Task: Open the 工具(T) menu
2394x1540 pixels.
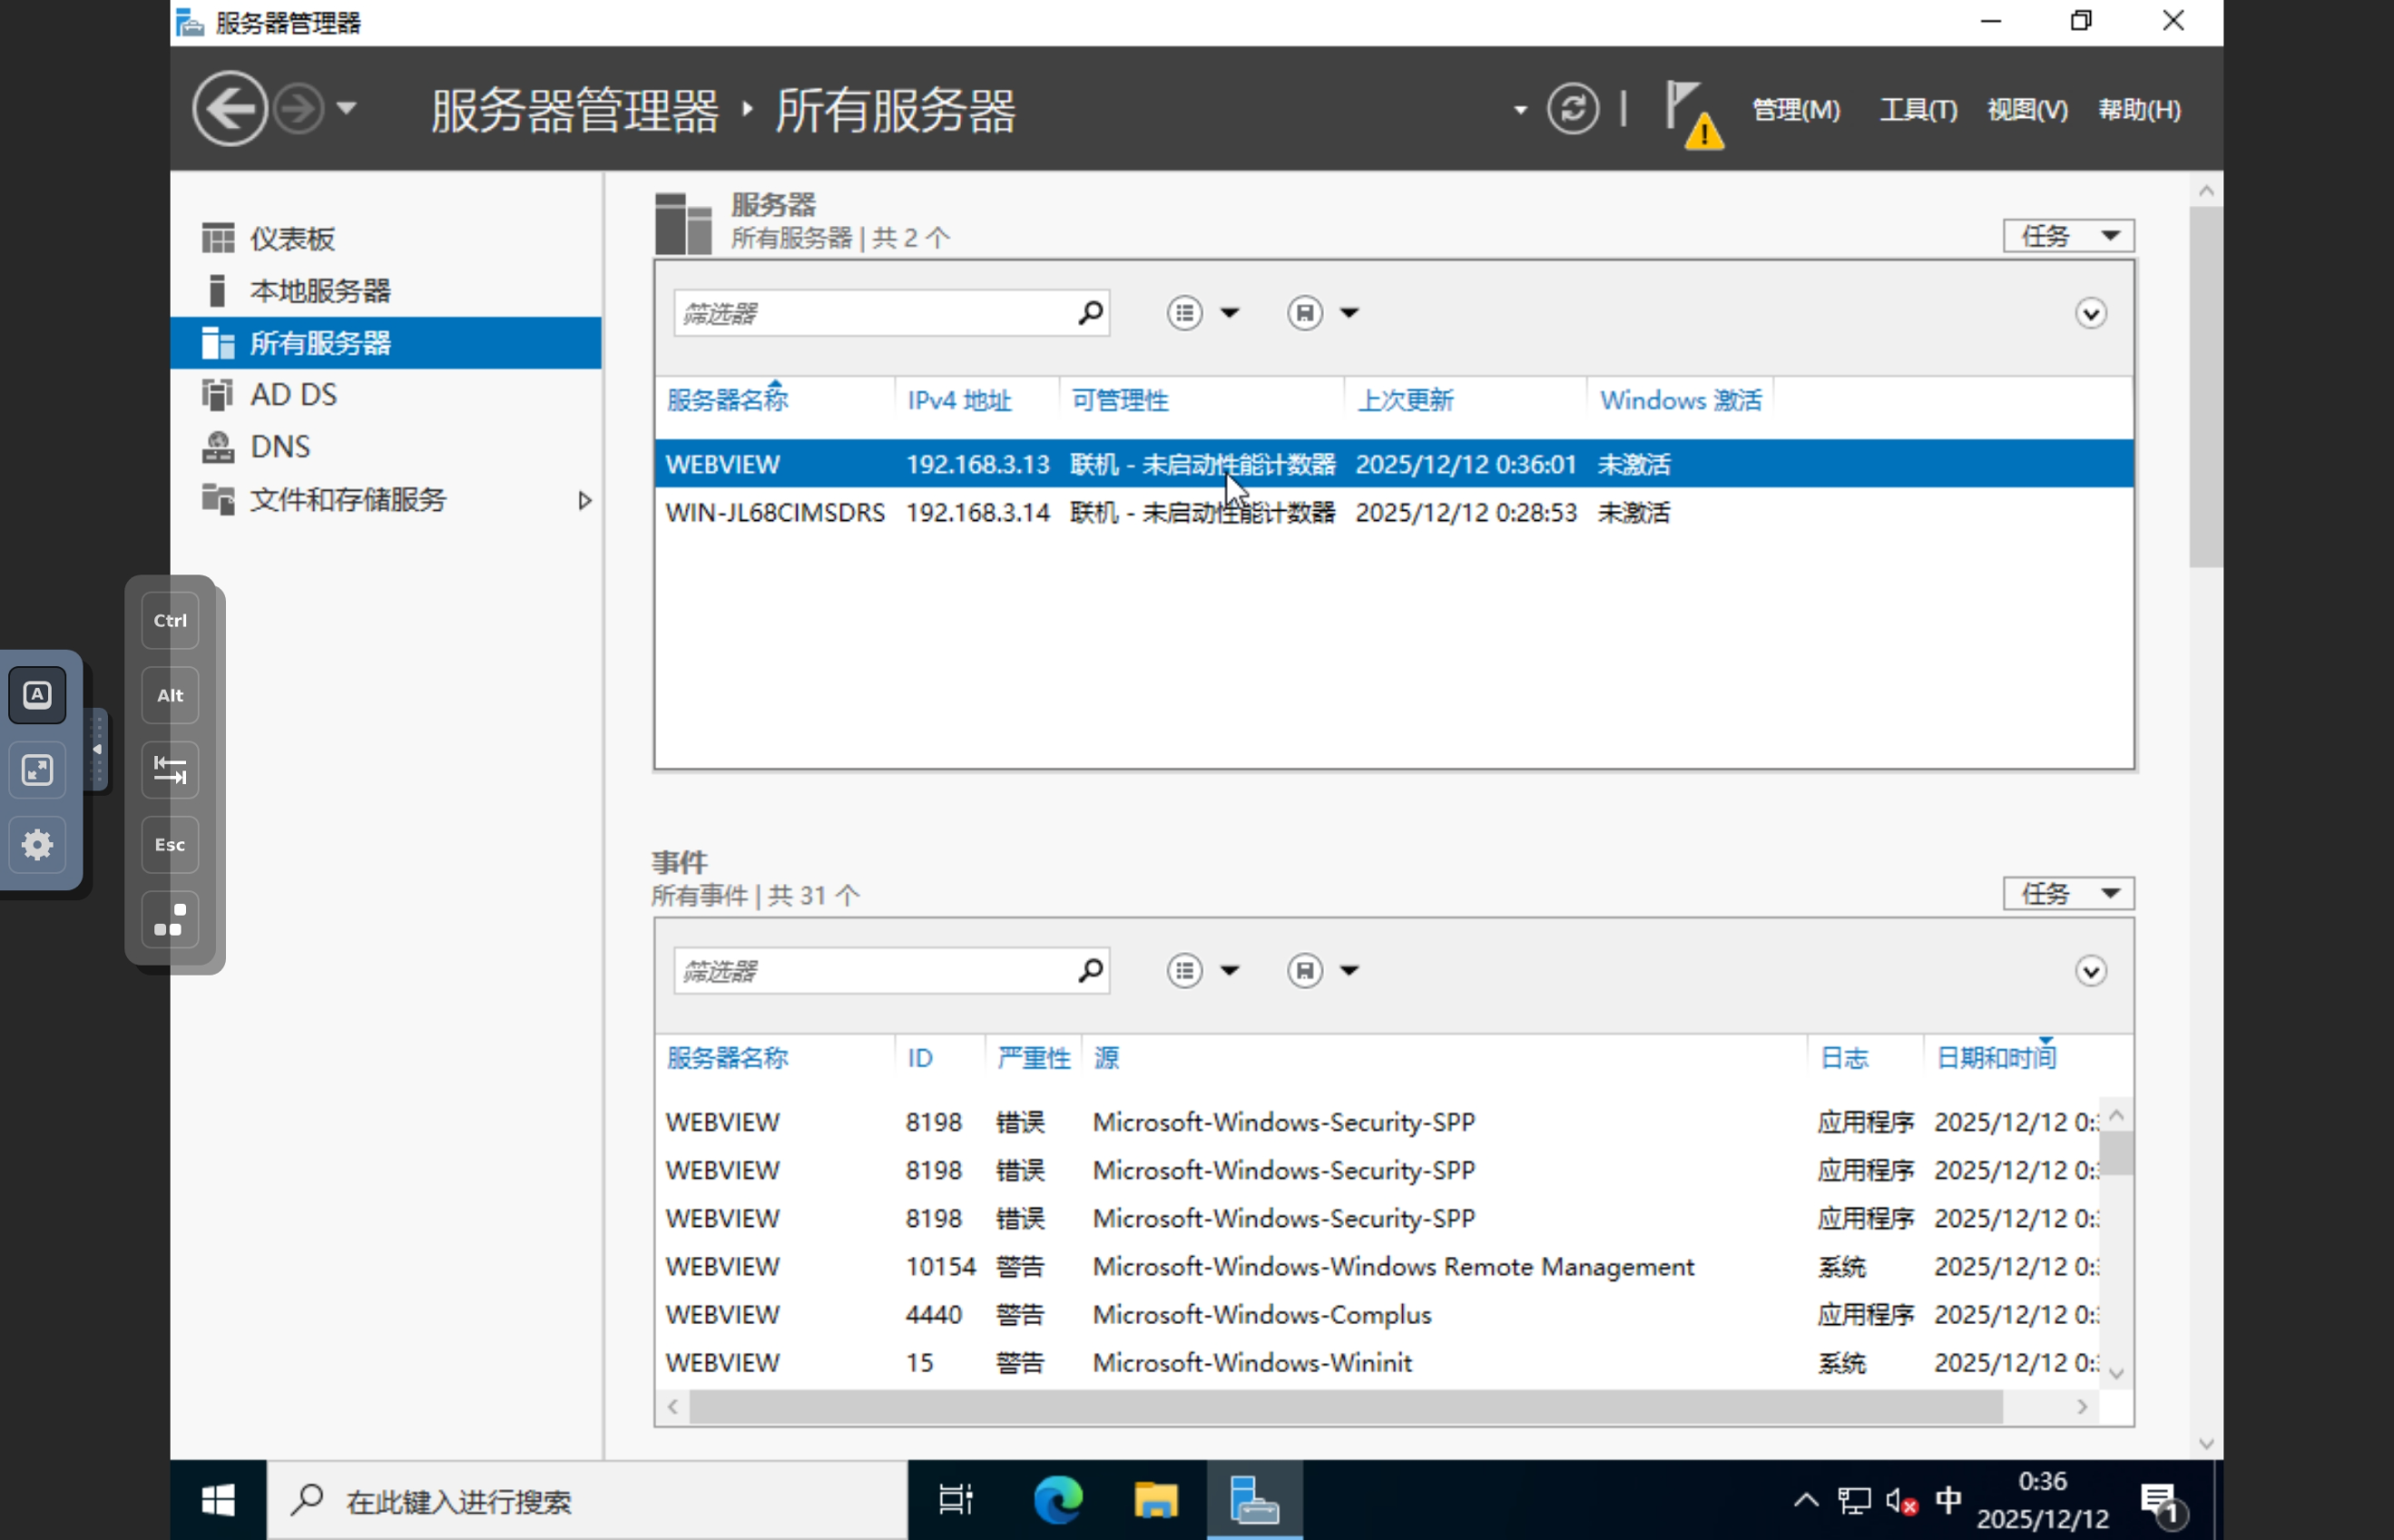Action: pyautogui.click(x=1918, y=109)
